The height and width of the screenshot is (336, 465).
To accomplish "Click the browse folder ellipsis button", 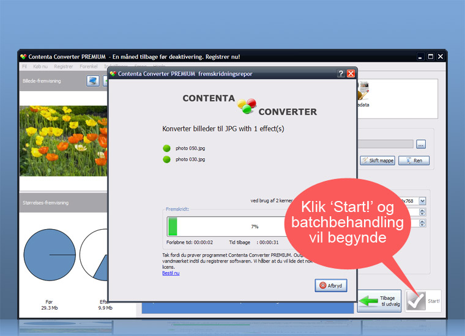I will coord(421,144).
